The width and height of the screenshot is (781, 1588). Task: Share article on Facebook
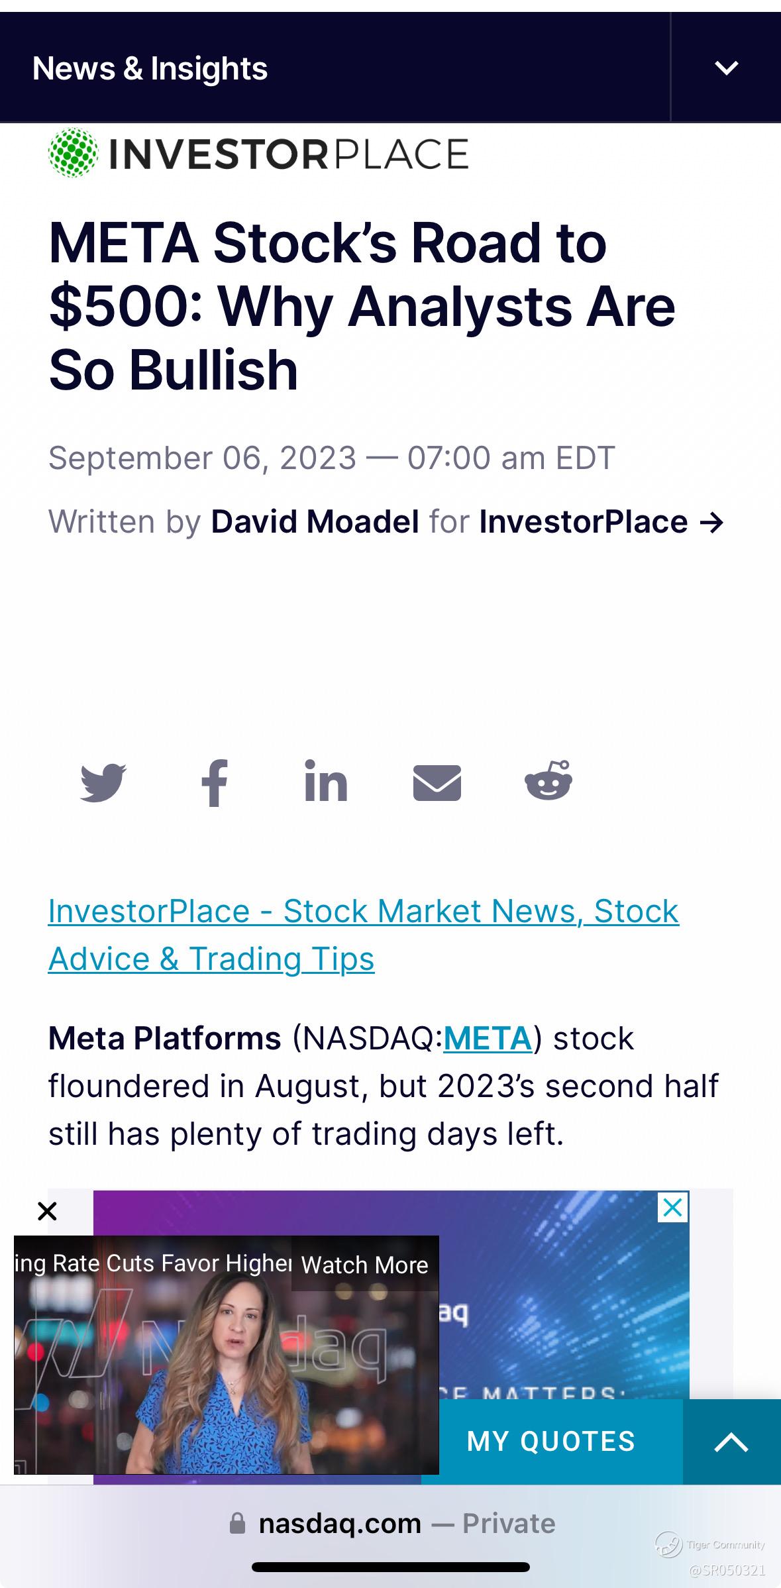point(215,783)
